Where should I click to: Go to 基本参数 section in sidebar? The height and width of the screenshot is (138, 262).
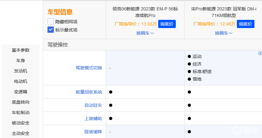(x=20, y=50)
